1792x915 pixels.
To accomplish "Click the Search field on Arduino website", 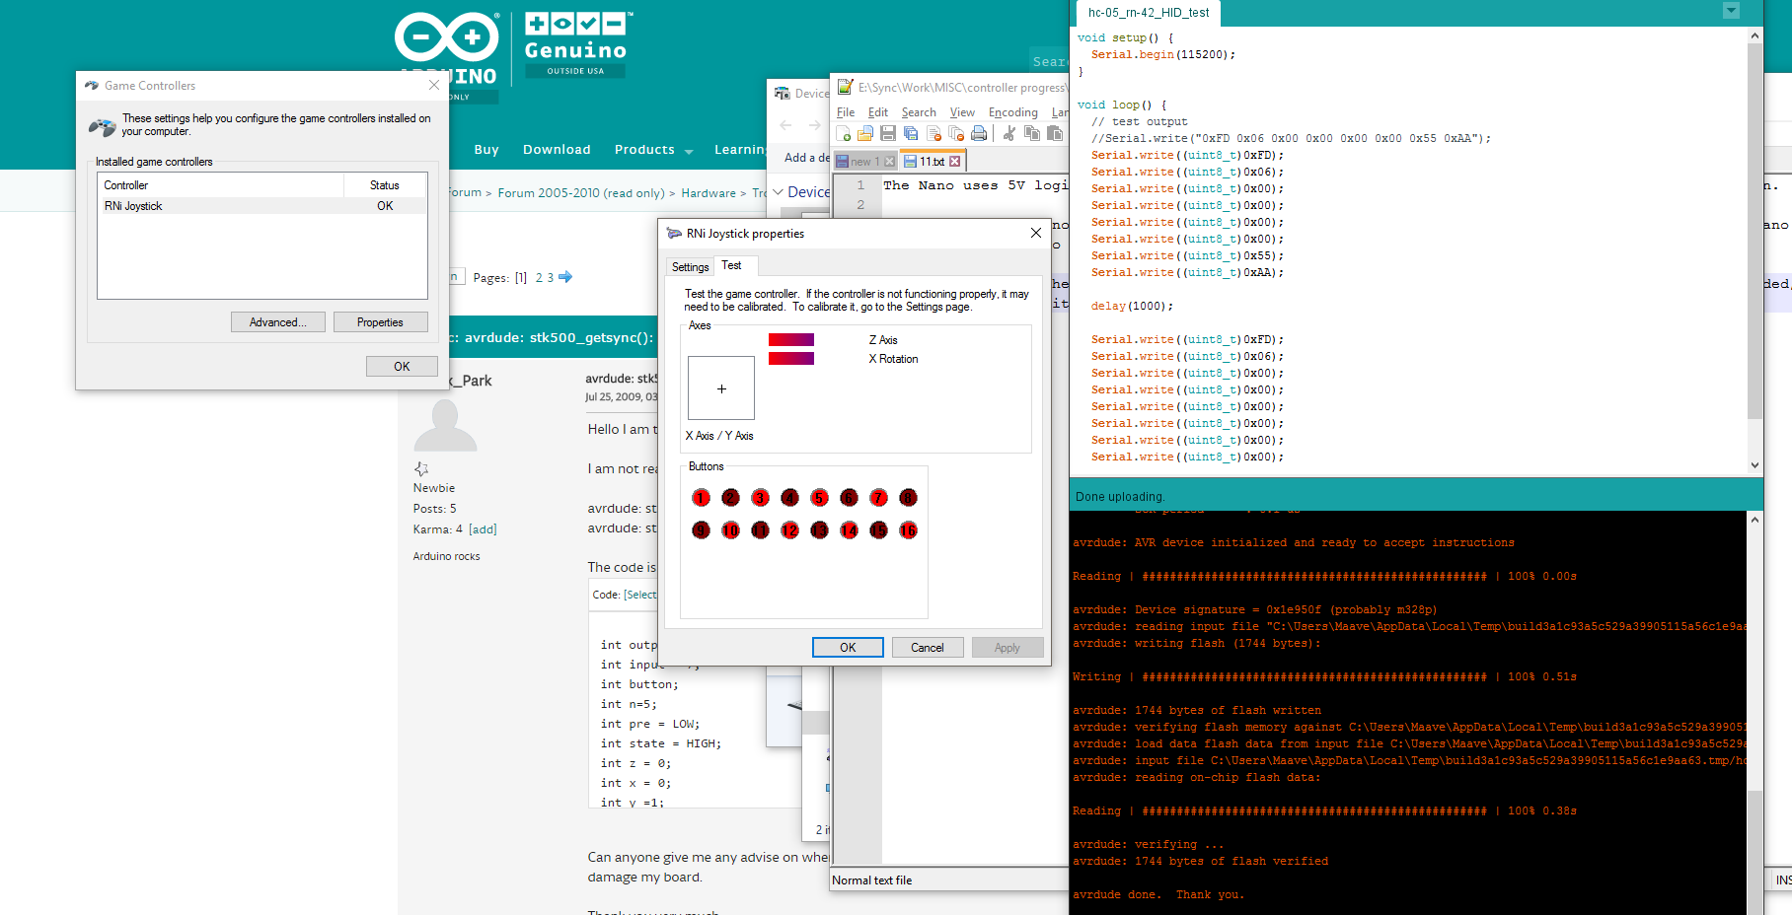I will tap(1048, 61).
